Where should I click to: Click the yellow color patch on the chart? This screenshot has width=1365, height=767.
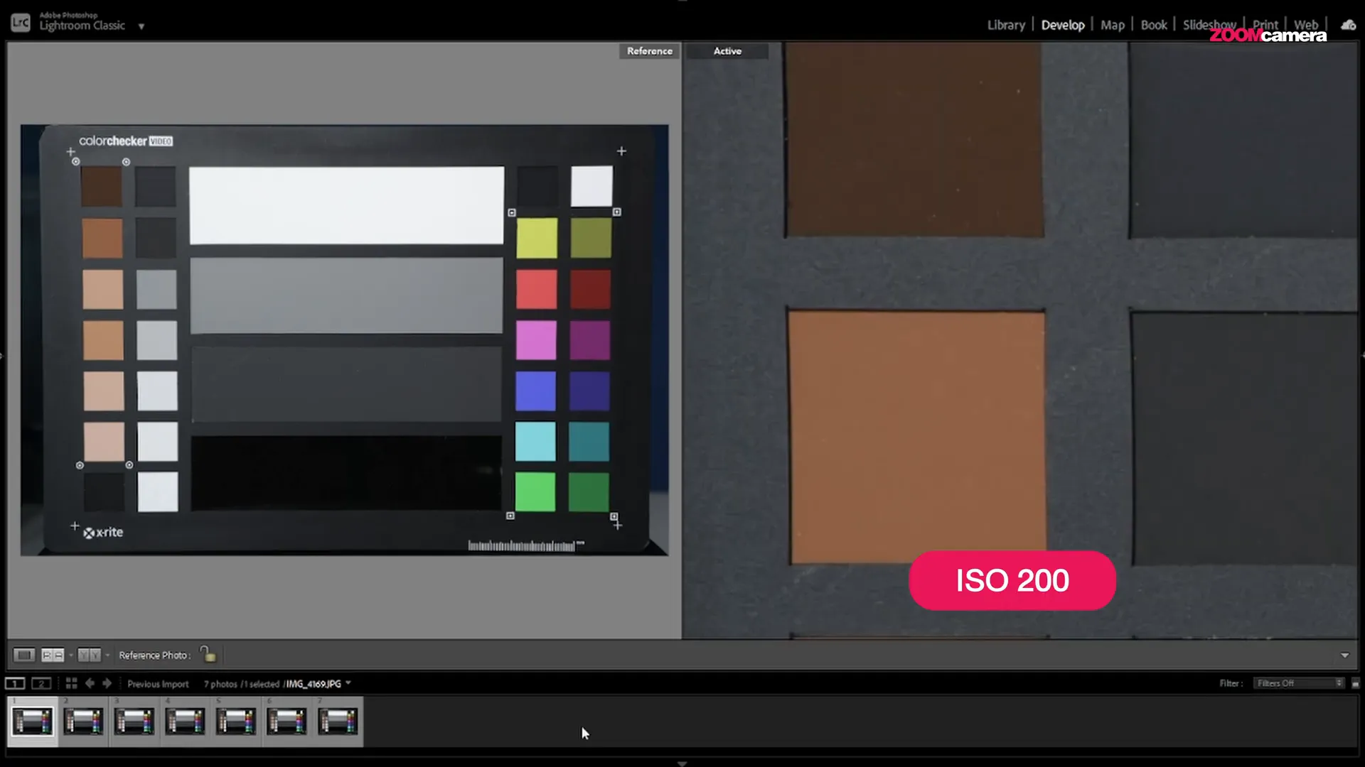[537, 238]
